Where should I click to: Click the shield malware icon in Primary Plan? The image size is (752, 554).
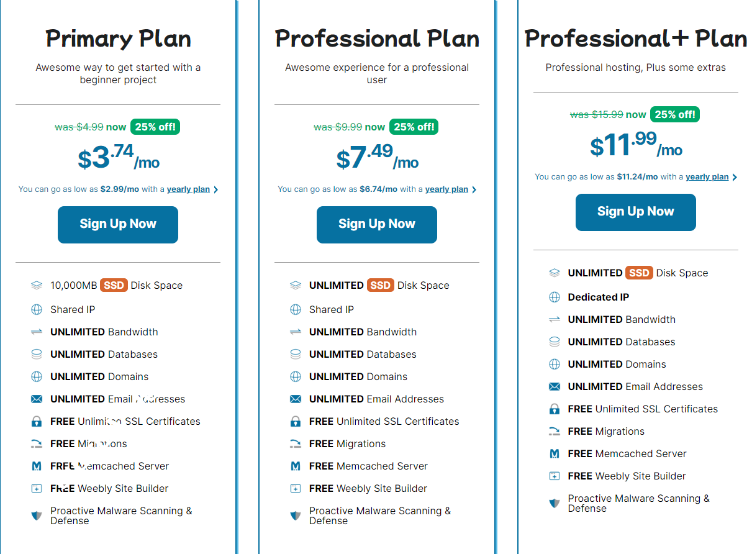point(37,515)
